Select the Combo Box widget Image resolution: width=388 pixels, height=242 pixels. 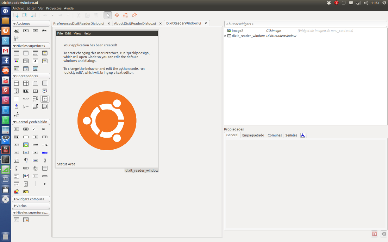(x=45, y=137)
